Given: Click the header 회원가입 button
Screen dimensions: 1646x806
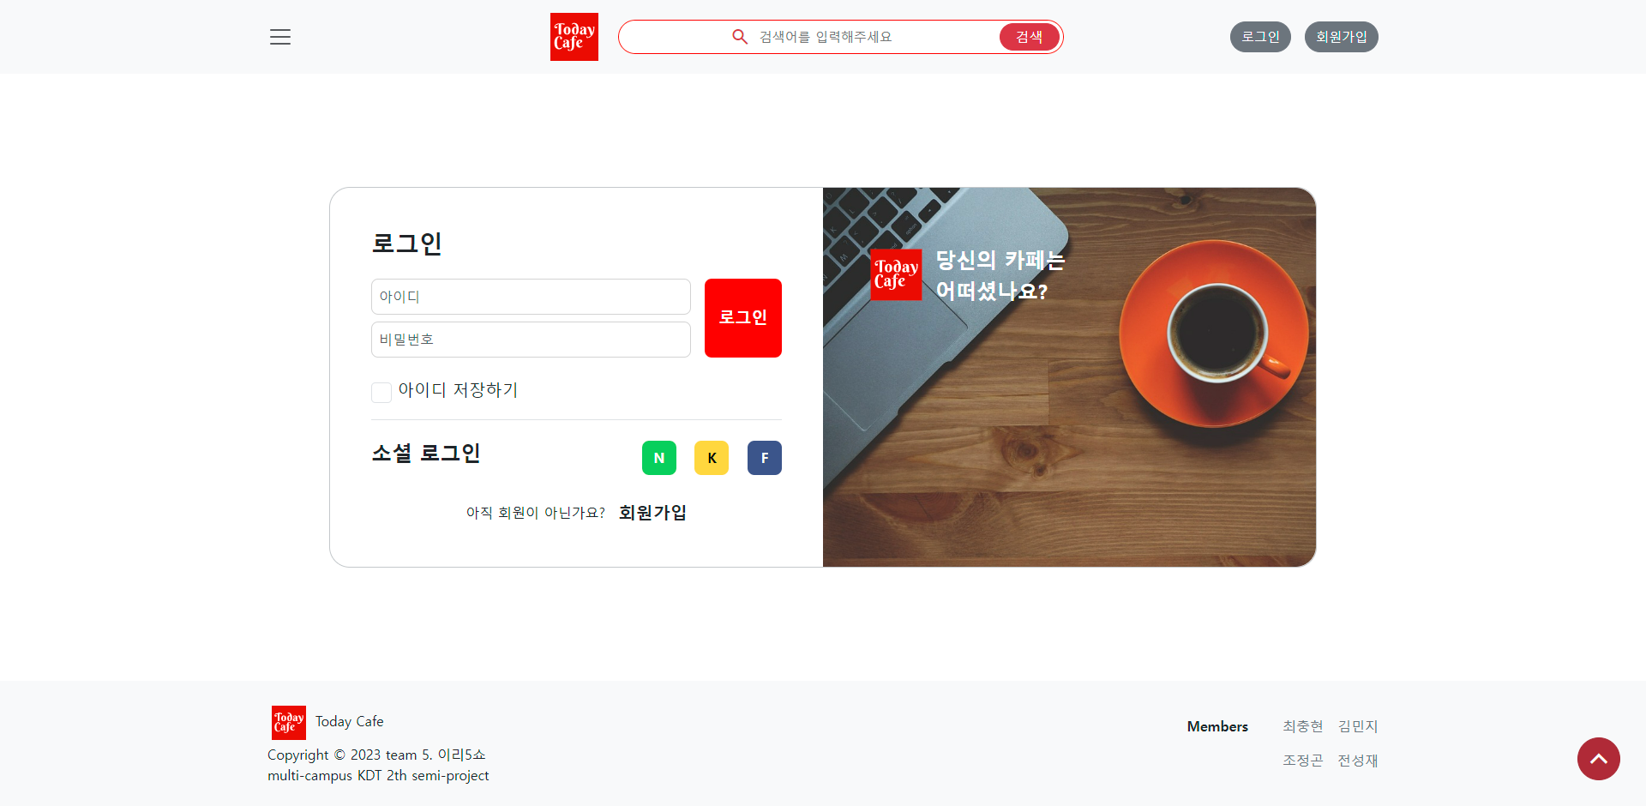Looking at the screenshot, I should tap(1342, 37).
